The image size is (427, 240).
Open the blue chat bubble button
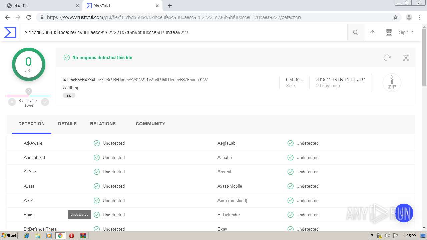click(404, 213)
